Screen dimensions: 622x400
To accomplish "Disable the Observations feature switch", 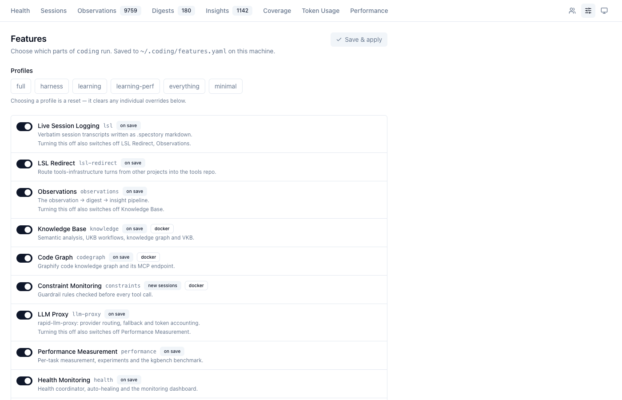I will click(24, 192).
